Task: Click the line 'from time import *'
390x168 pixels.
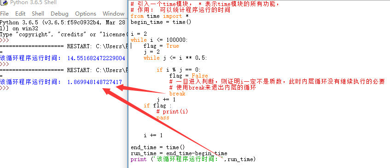Action: pos(160,16)
